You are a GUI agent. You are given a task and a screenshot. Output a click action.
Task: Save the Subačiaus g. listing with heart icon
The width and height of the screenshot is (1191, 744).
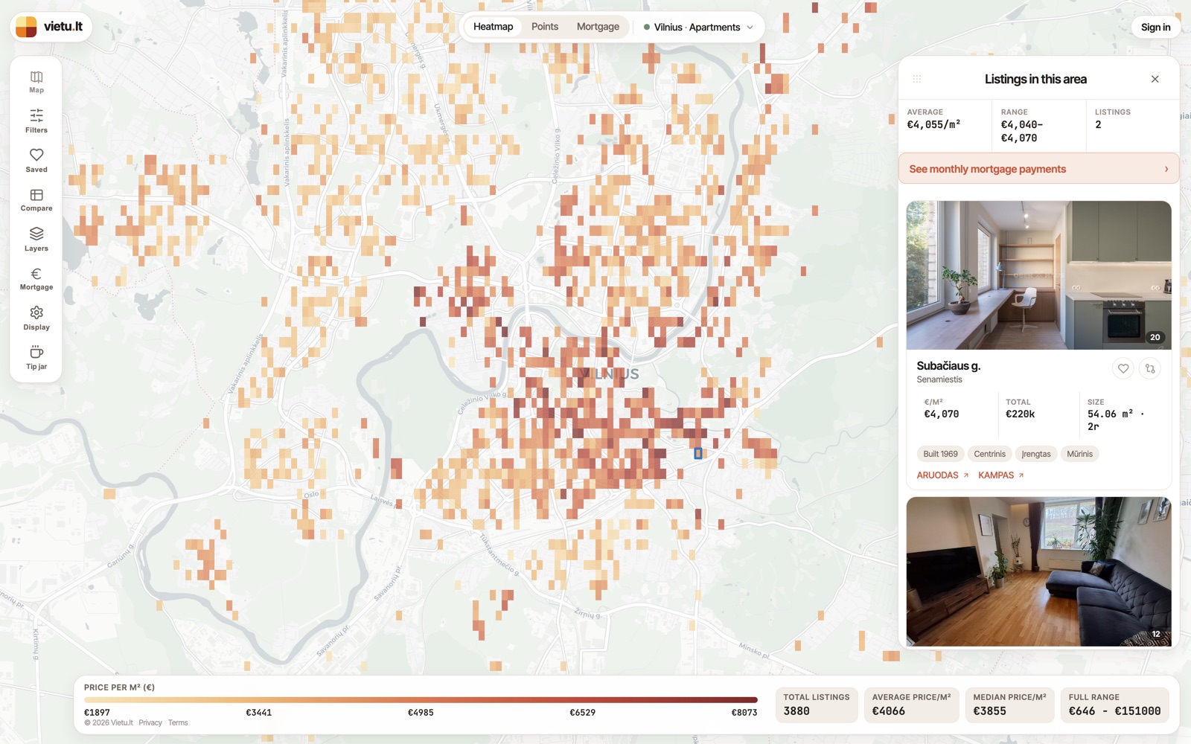(1123, 368)
